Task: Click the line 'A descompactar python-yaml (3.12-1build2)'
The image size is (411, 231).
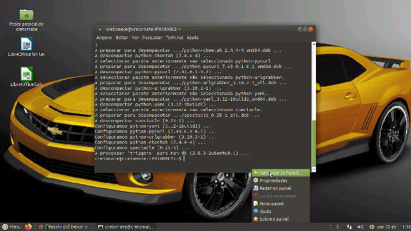Action: pyautogui.click(x=155, y=104)
